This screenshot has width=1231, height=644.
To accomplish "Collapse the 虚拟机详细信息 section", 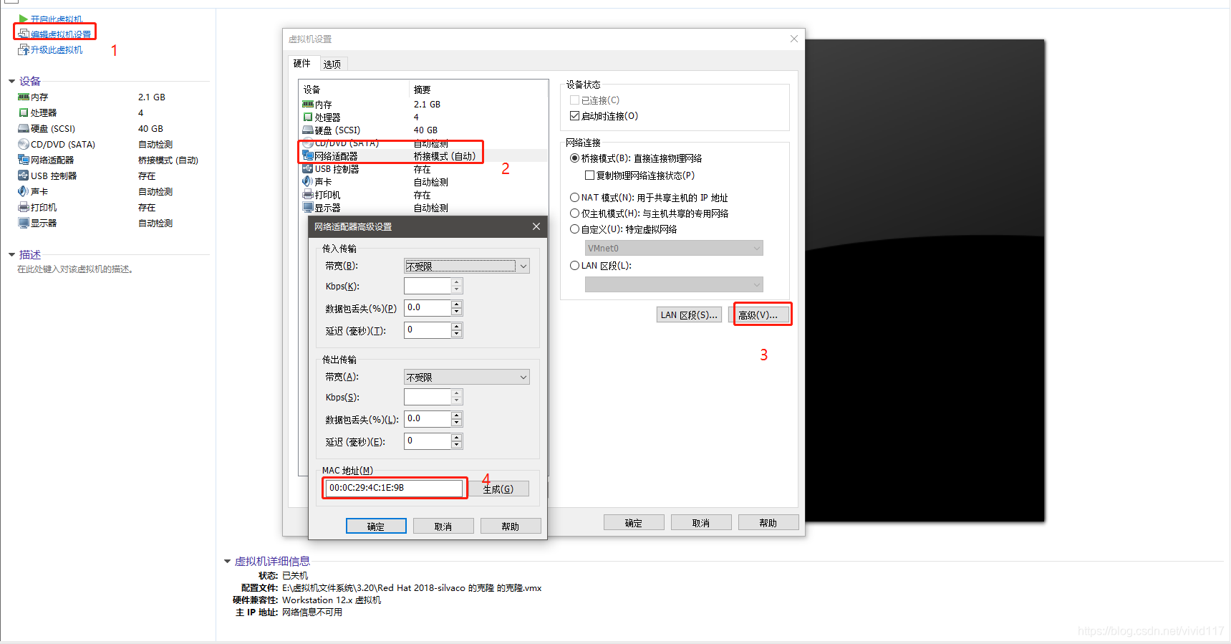I will tap(228, 561).
